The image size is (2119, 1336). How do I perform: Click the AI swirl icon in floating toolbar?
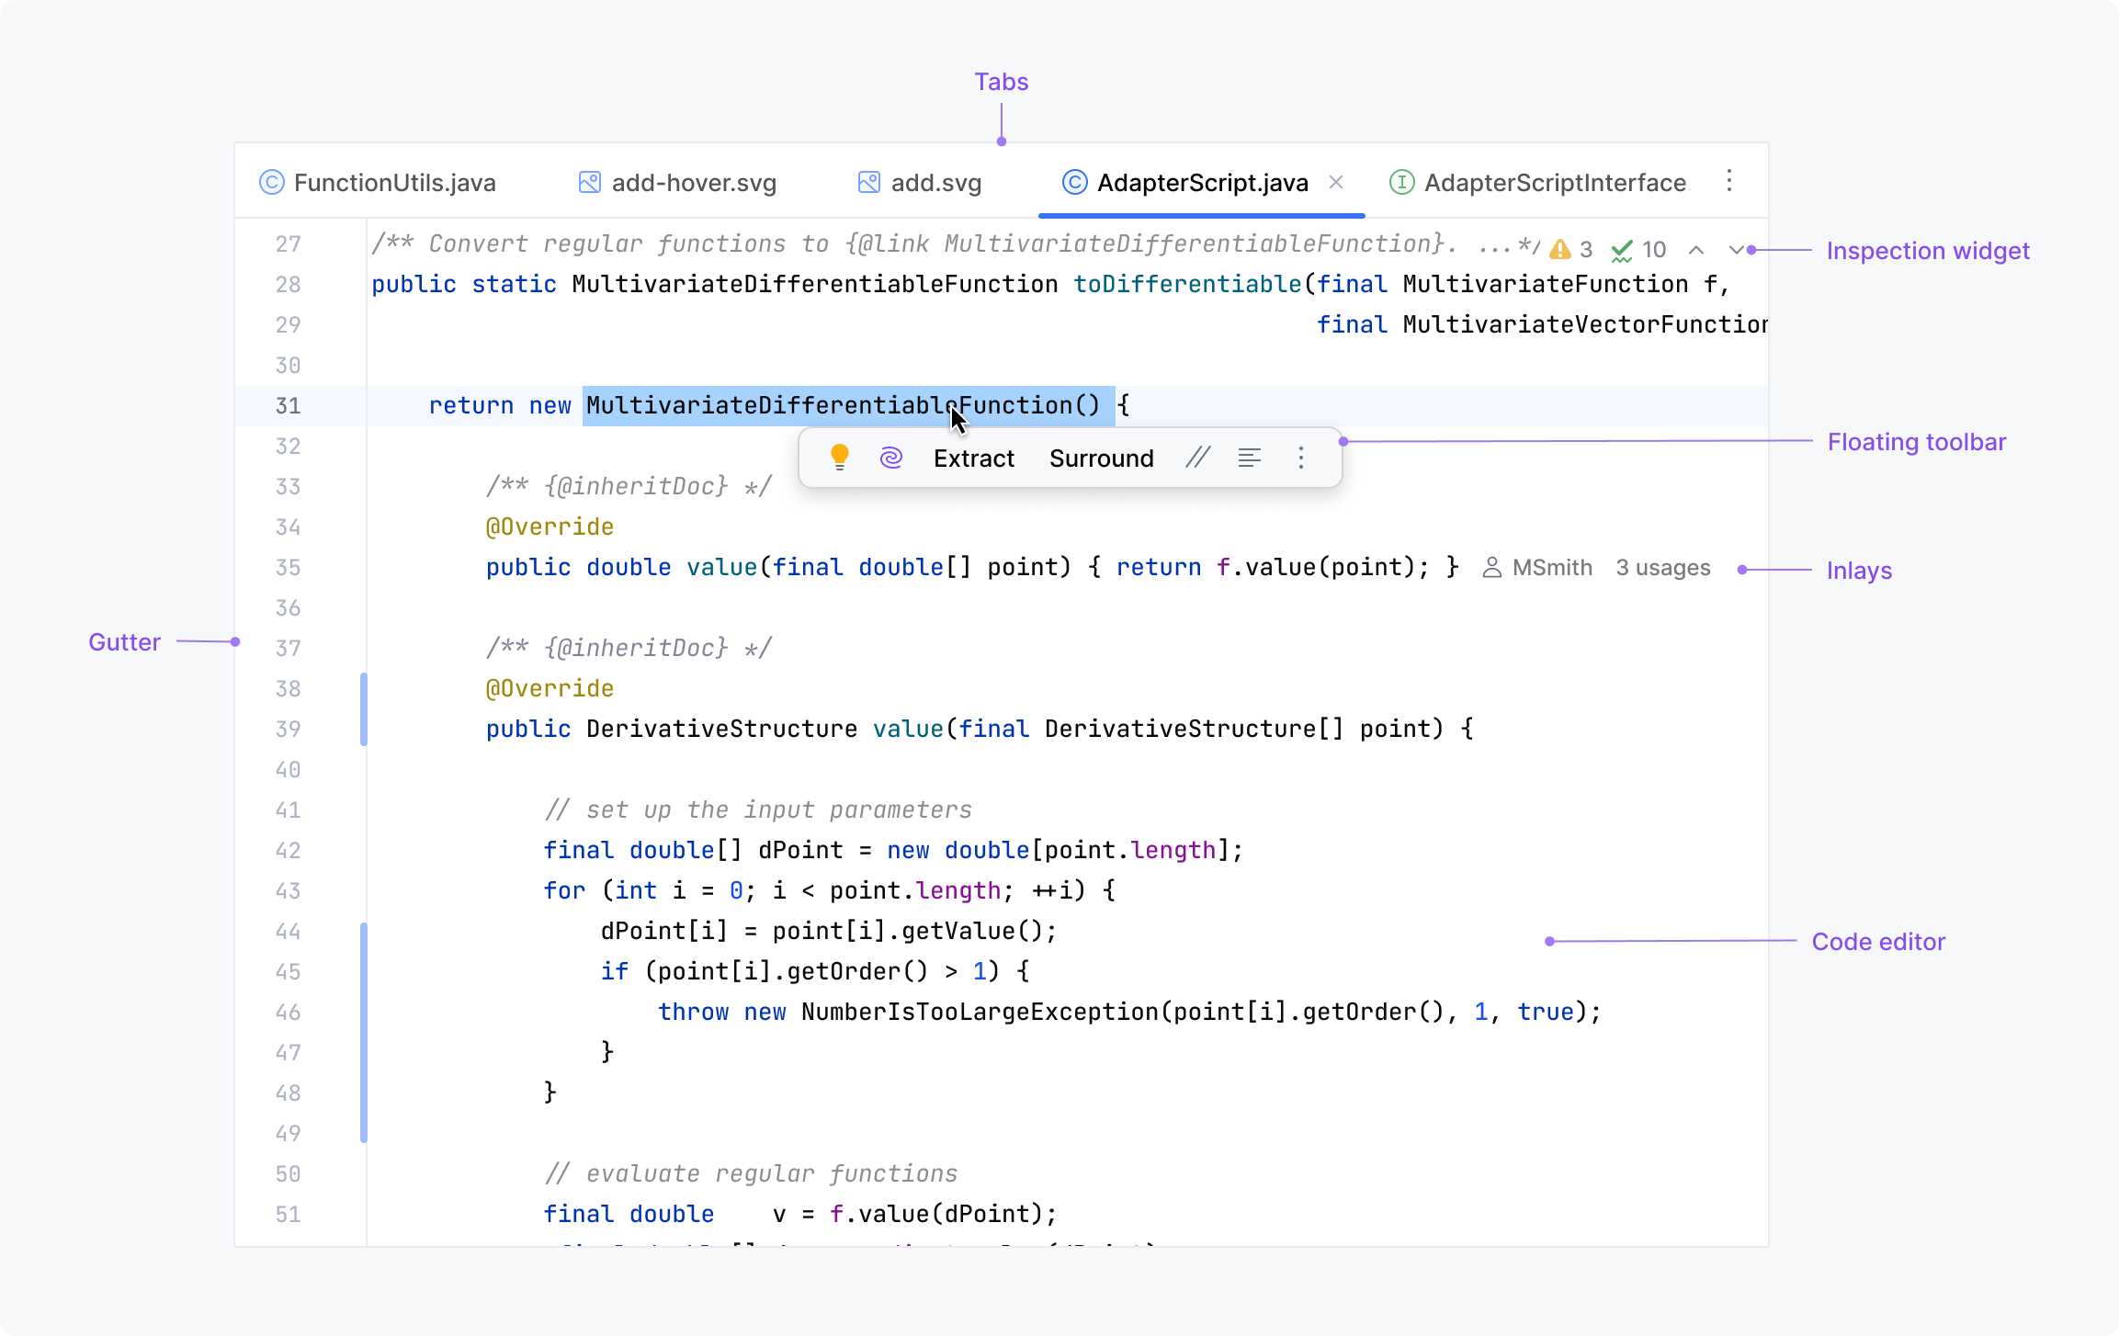click(890, 458)
